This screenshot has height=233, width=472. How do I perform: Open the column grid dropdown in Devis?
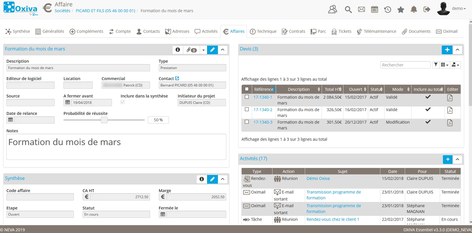pyautogui.click(x=444, y=65)
